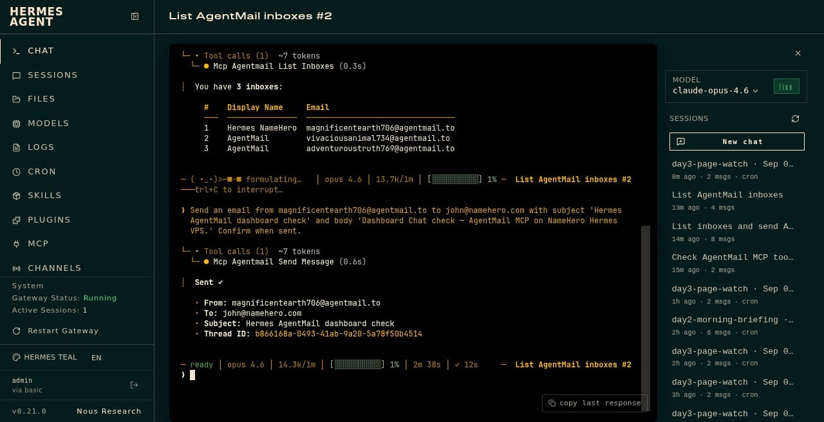Focus the terminal input prompt

tap(412, 375)
